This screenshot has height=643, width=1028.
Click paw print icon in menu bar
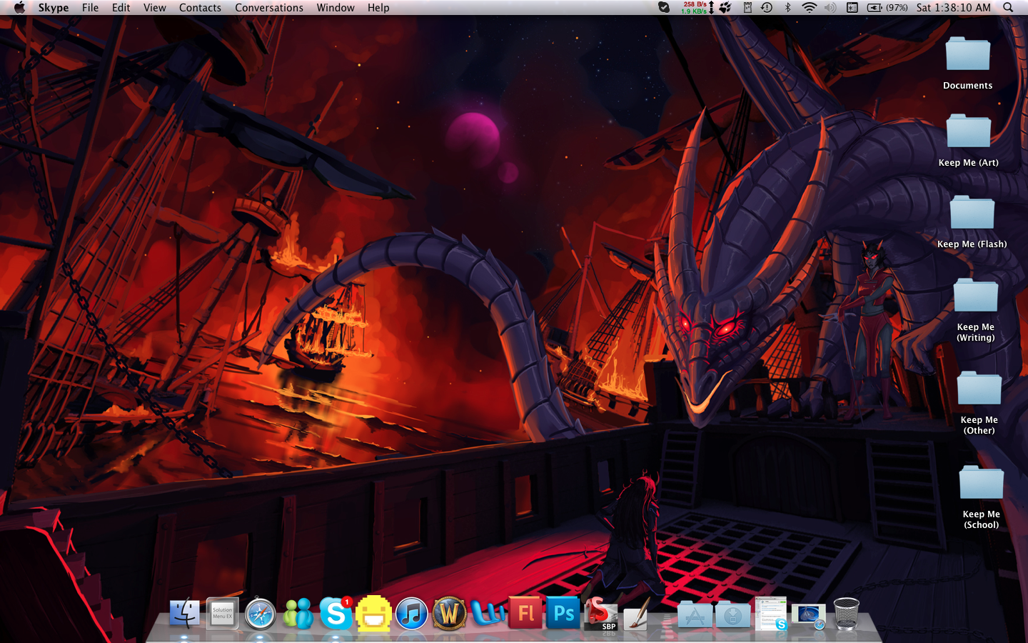[725, 8]
